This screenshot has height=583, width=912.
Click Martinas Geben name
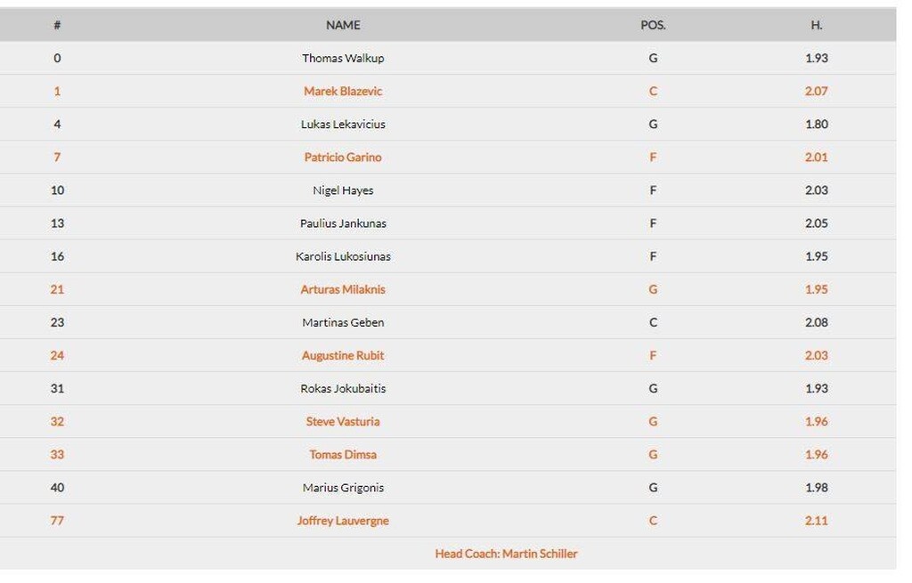(343, 322)
